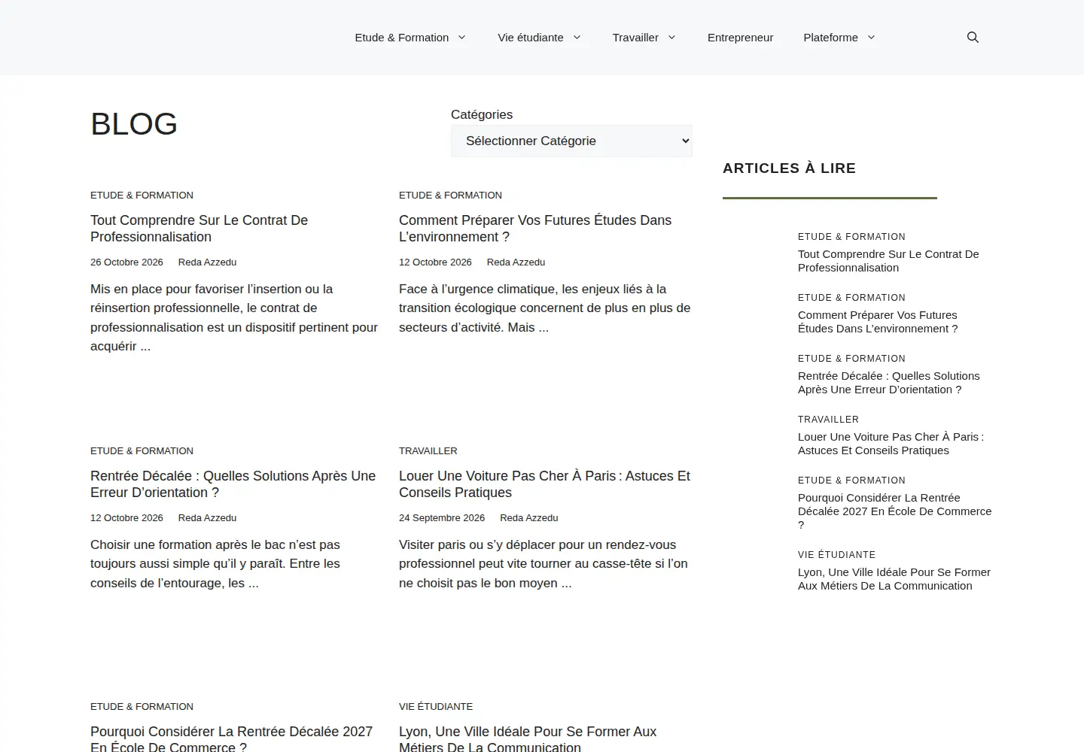This screenshot has width=1084, height=752.
Task: Click author Reda Azzedu next to 24 Septembre 2026
Action: click(x=529, y=518)
